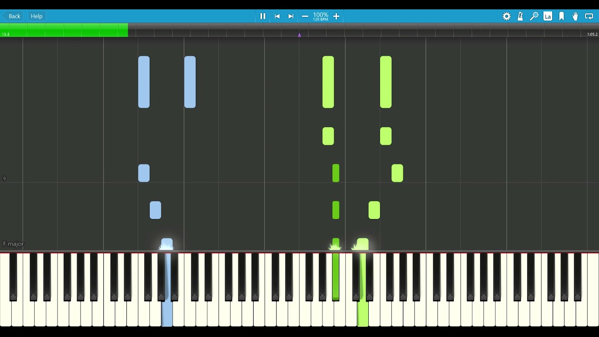Open settings with the gear icon
The height and width of the screenshot is (337, 599).
(506, 16)
